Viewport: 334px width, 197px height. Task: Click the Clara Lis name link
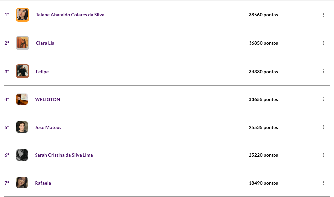click(45, 43)
